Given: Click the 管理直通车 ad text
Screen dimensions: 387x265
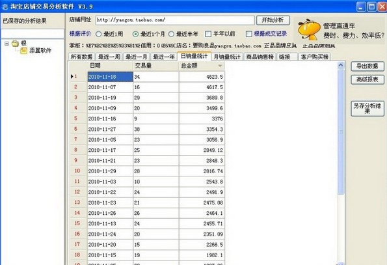Looking at the screenshot, I should pos(339,26).
